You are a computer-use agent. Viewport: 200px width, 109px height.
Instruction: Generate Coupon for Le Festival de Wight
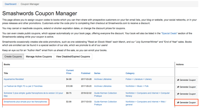click(x=187, y=87)
